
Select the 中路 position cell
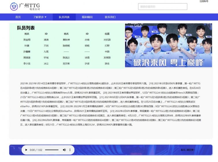tap(107, 52)
